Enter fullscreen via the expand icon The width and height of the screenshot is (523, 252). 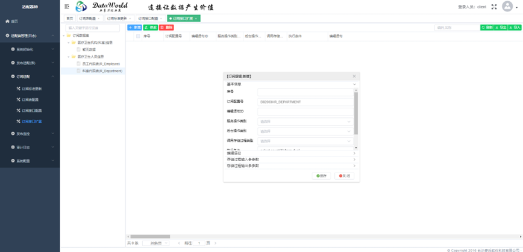click(494, 7)
